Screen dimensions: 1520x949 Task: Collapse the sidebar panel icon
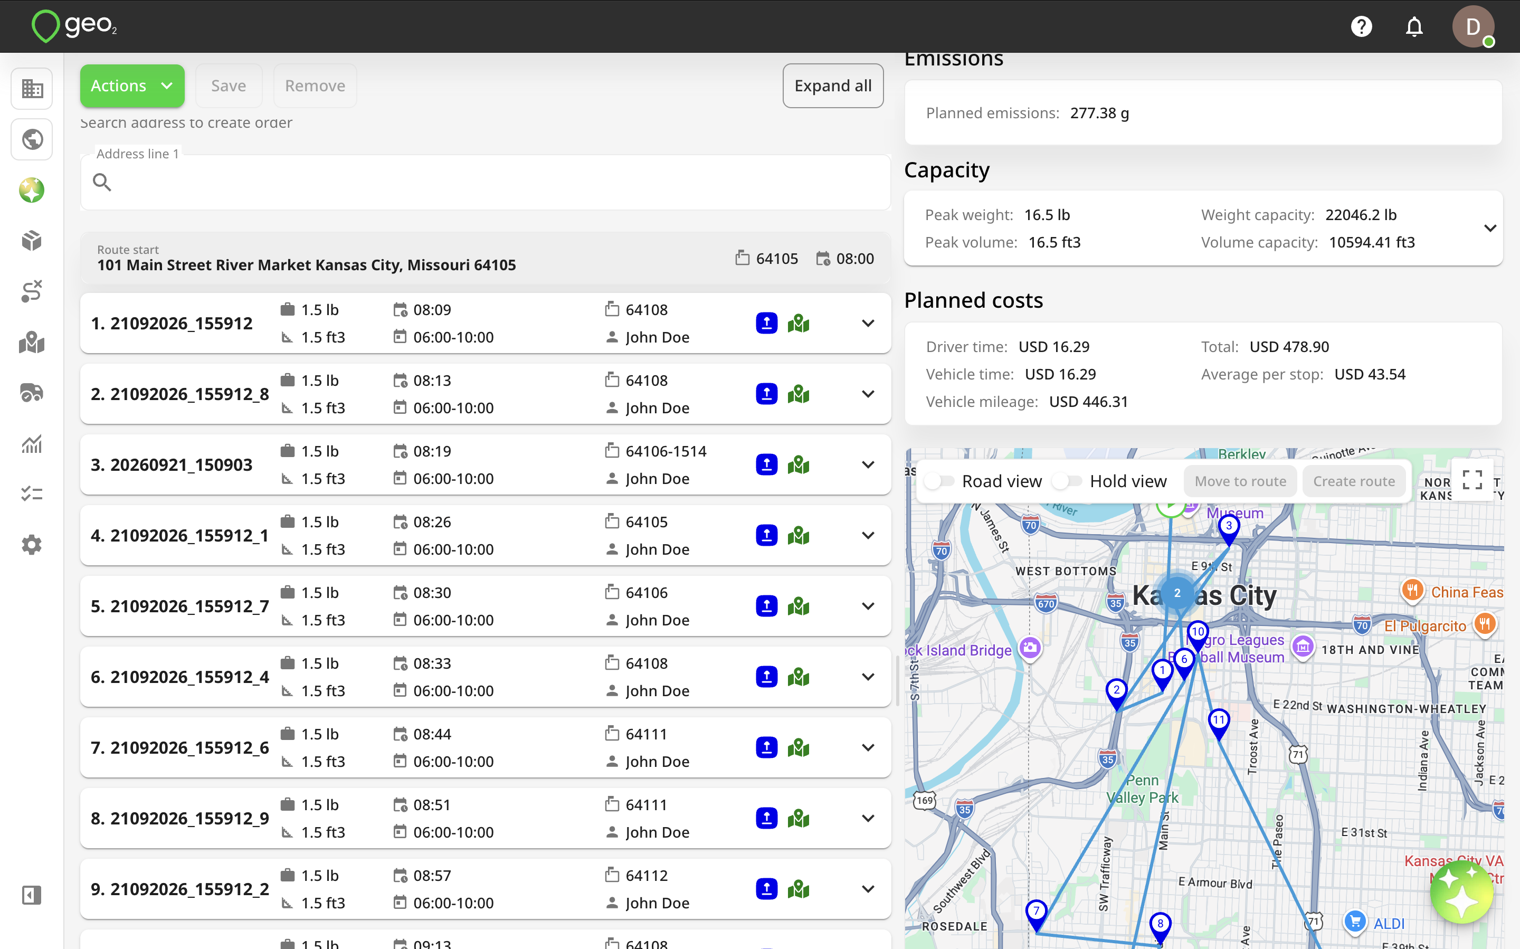click(x=31, y=895)
